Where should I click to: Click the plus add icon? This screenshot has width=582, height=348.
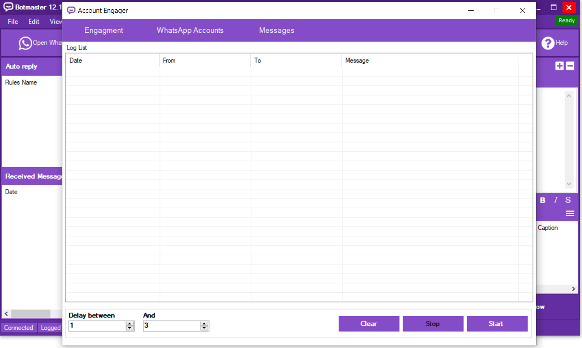coord(559,66)
